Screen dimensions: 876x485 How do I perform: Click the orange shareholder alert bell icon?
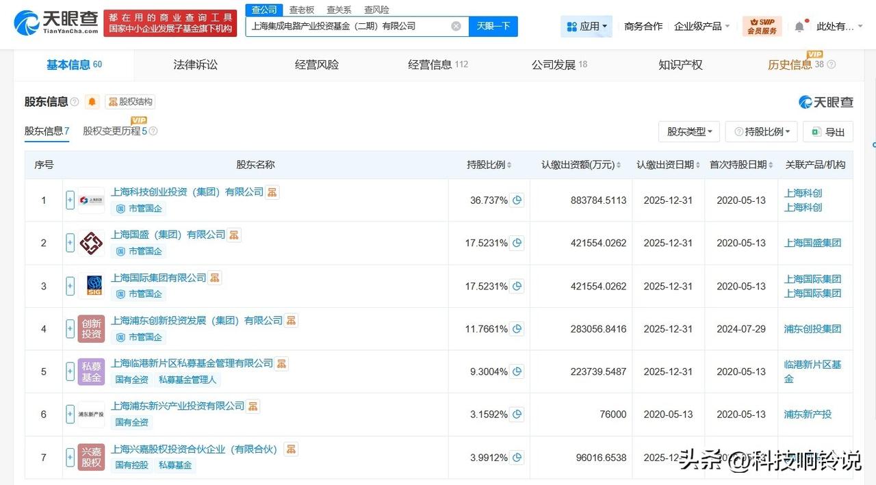[92, 102]
